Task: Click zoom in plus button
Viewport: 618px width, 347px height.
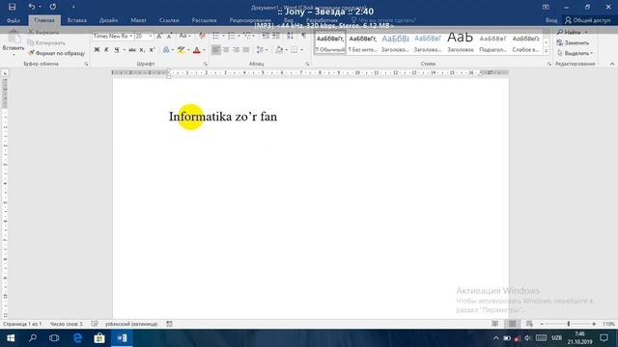Action: (x=594, y=324)
